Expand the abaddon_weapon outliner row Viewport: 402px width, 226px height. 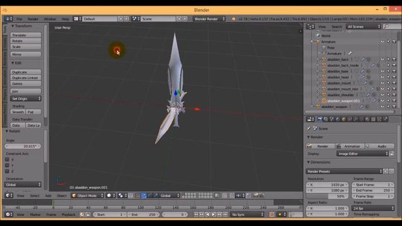coord(312,107)
